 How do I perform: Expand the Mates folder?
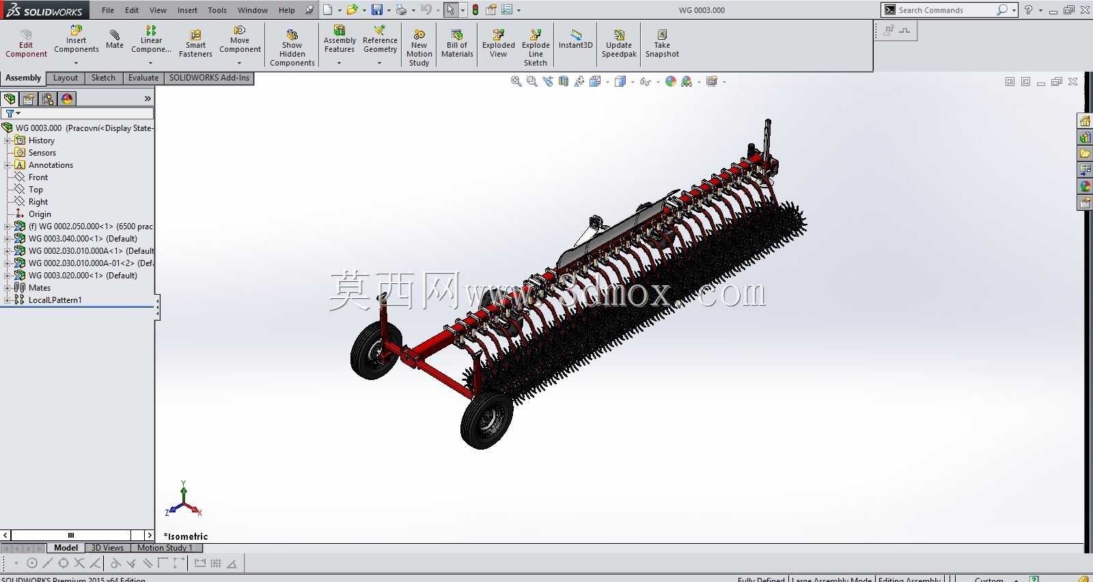8,288
